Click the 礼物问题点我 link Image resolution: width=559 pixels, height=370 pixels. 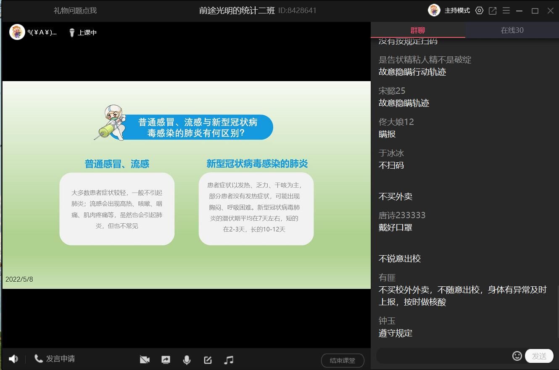[x=75, y=11]
